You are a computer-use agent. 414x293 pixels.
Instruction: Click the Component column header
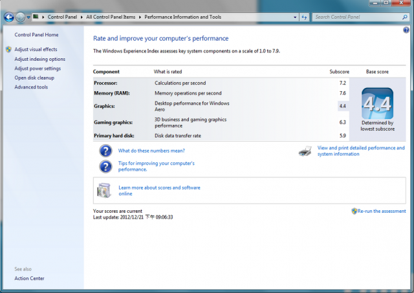point(106,72)
